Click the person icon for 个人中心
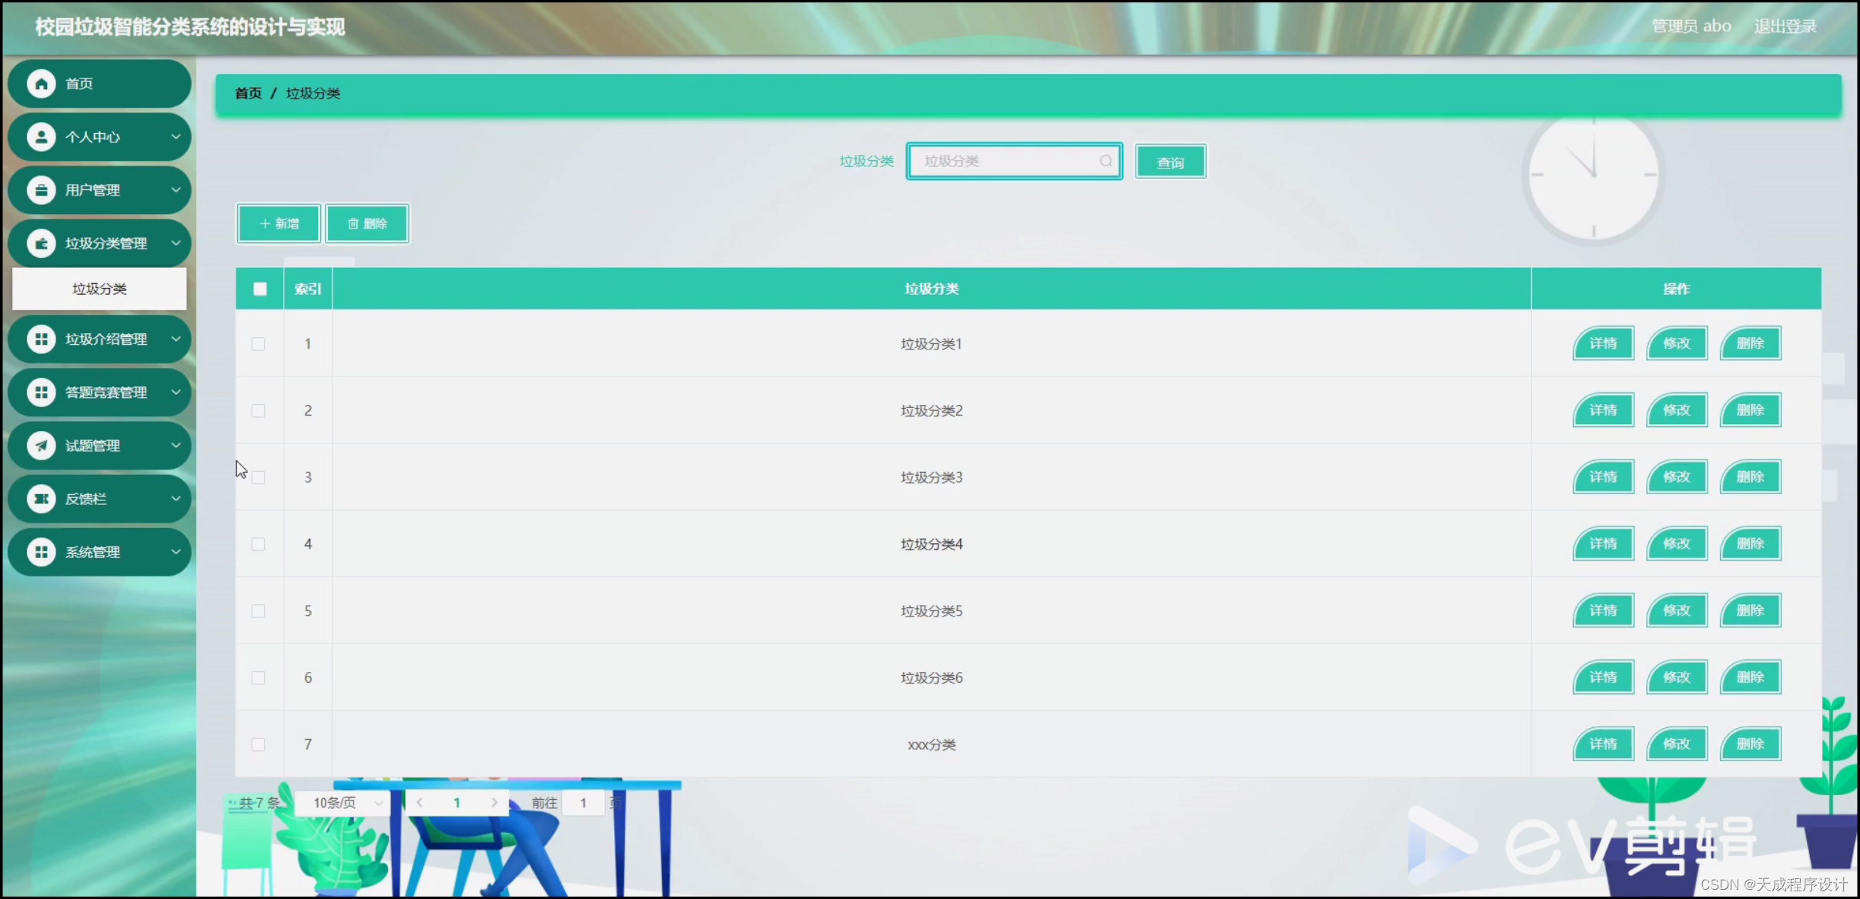The width and height of the screenshot is (1860, 899). pos(42,137)
